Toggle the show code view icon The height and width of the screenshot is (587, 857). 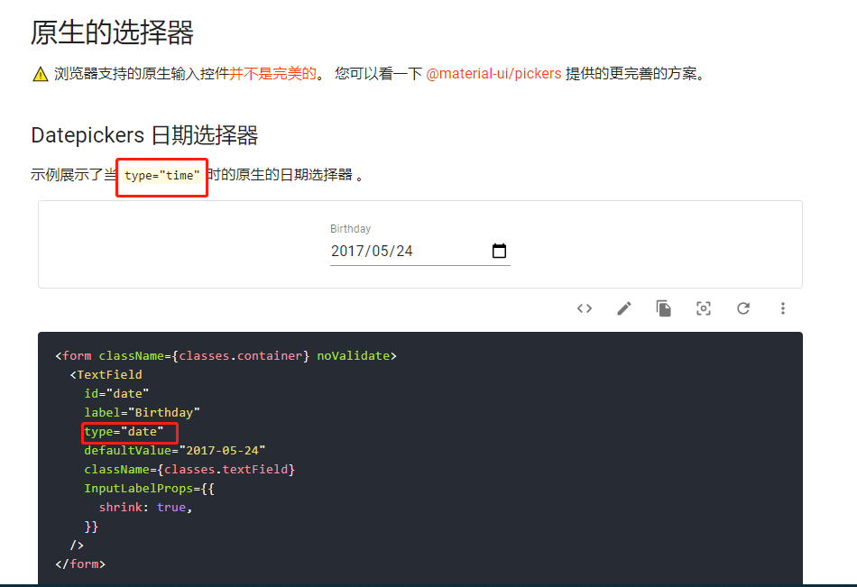[x=584, y=307]
